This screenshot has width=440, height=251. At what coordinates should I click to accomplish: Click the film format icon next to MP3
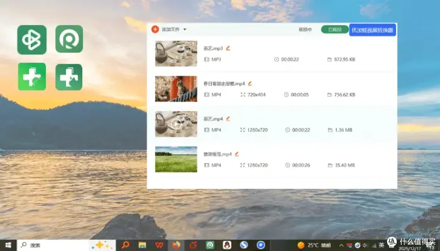[x=207, y=59]
